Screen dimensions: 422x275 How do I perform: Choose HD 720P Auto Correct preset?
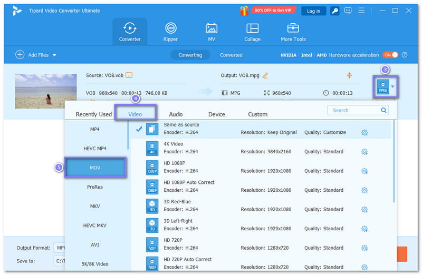coord(261,263)
